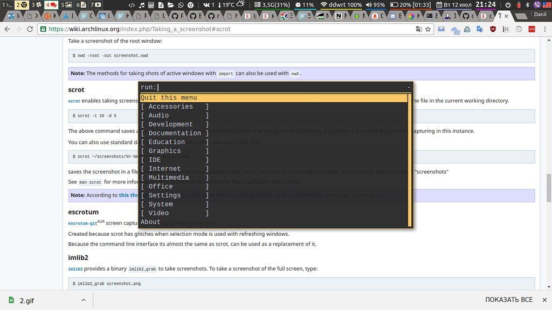
Task: Go back in browser history
Action: [x=7, y=29]
